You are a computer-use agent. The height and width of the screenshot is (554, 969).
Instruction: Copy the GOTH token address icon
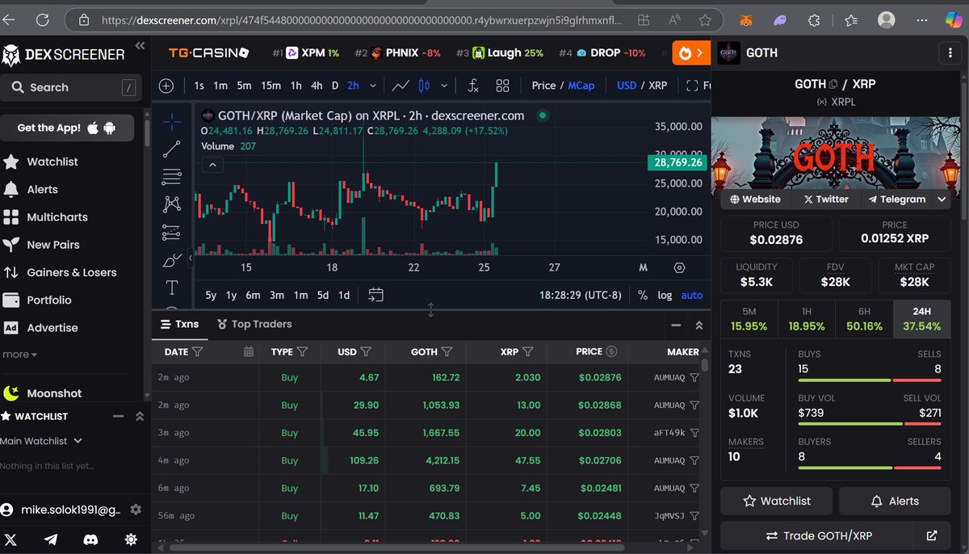click(834, 83)
